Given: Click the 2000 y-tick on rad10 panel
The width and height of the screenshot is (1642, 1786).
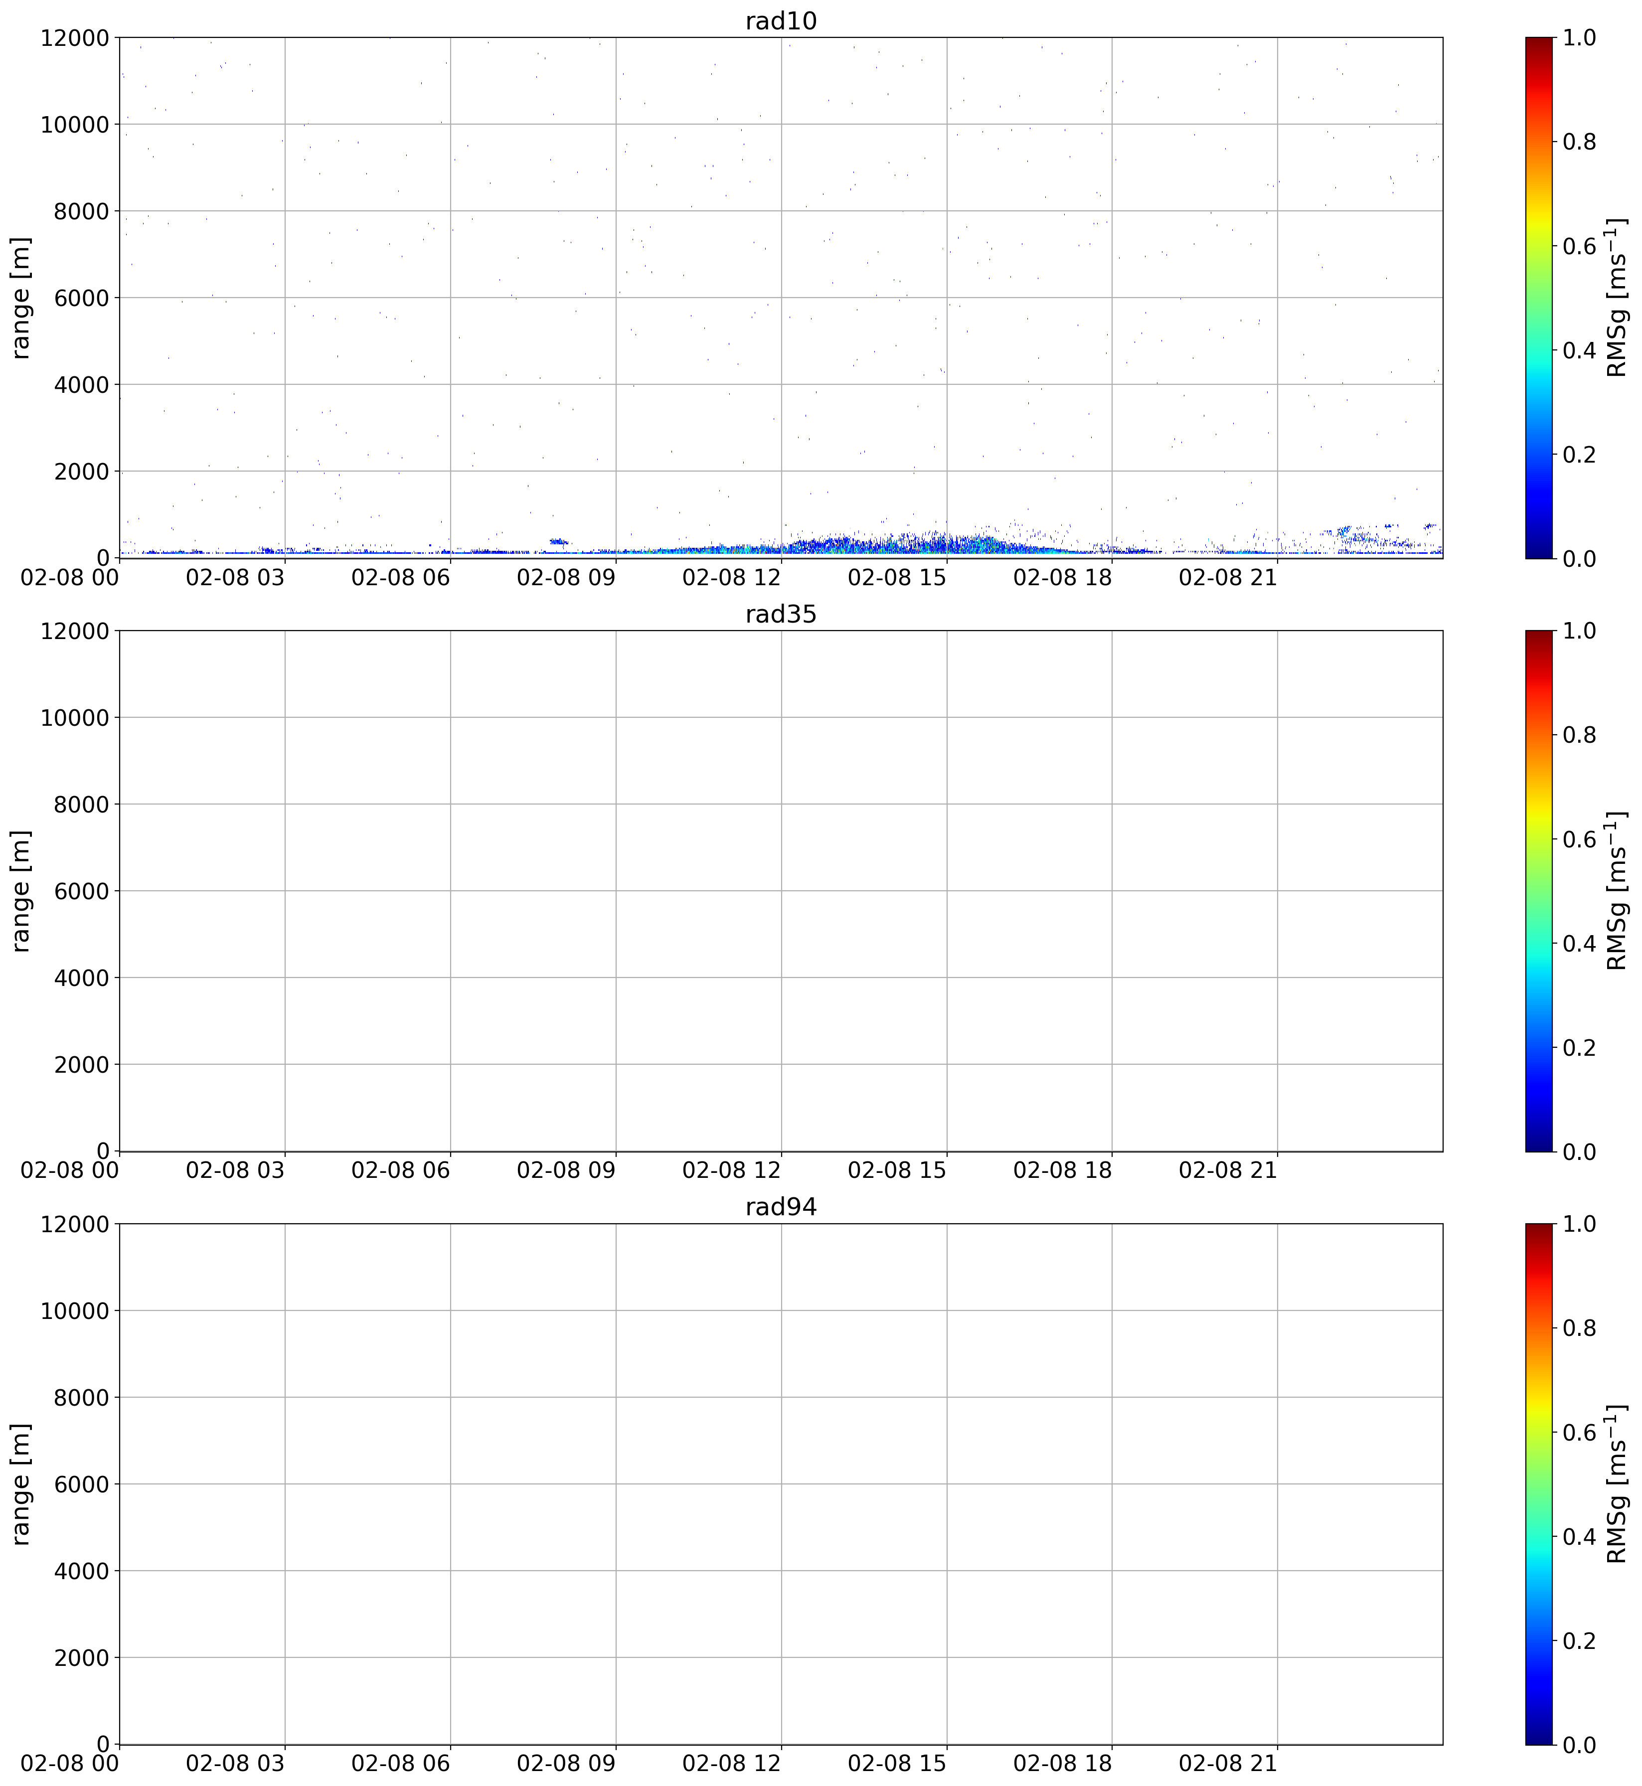Looking at the screenshot, I should click(81, 472).
